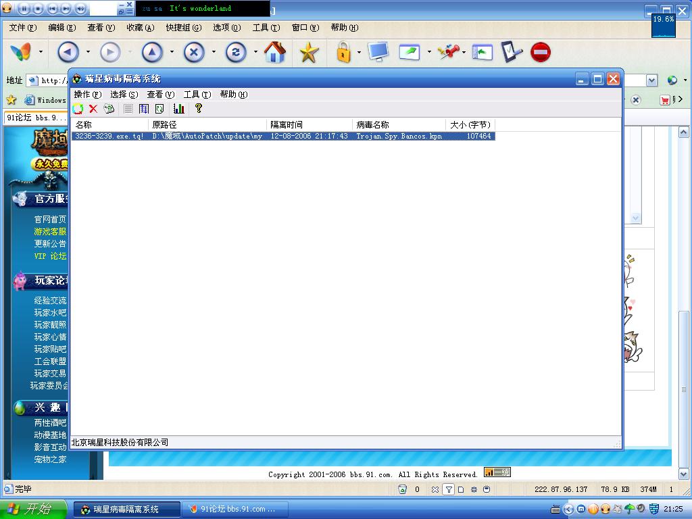Reload page with browser refresh button
This screenshot has height=519, width=692.
pyautogui.click(x=236, y=52)
